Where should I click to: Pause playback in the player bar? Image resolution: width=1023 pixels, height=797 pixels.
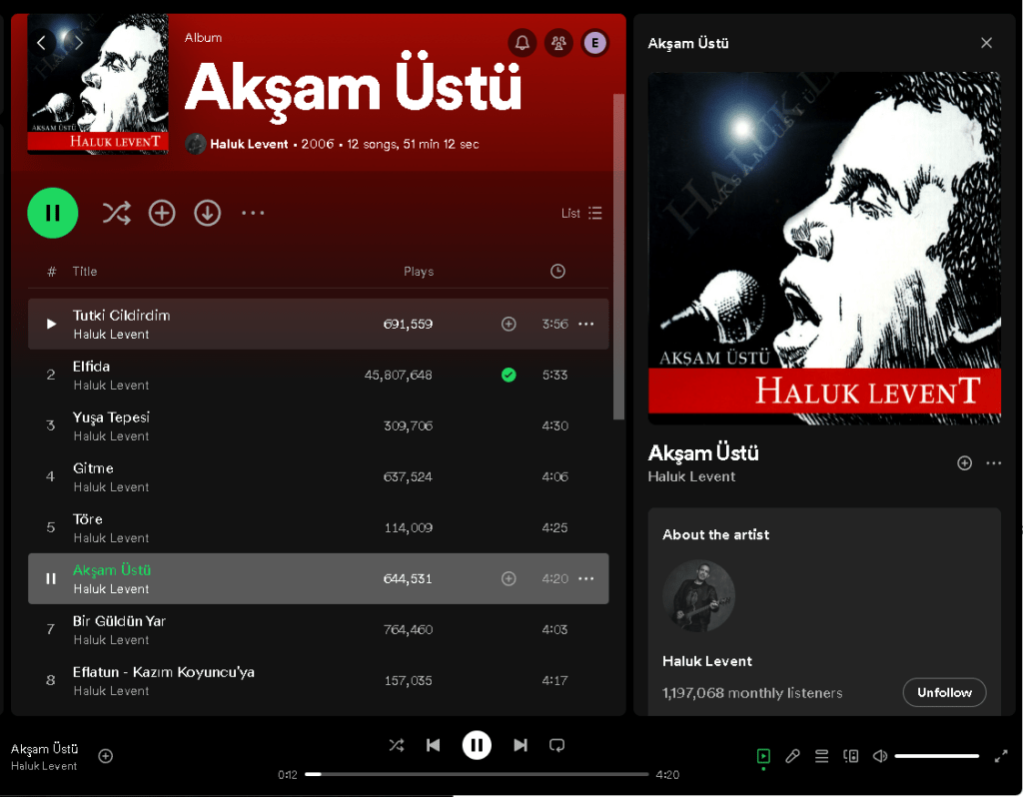(x=477, y=745)
